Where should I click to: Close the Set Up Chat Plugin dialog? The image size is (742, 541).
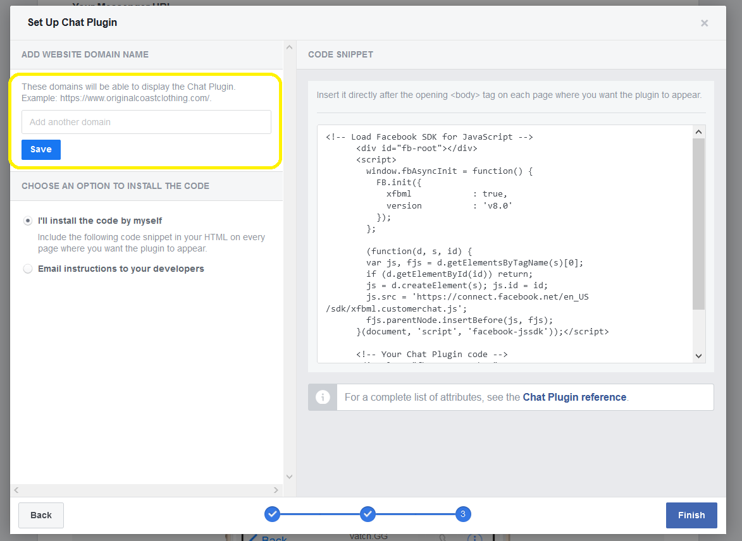pos(704,23)
